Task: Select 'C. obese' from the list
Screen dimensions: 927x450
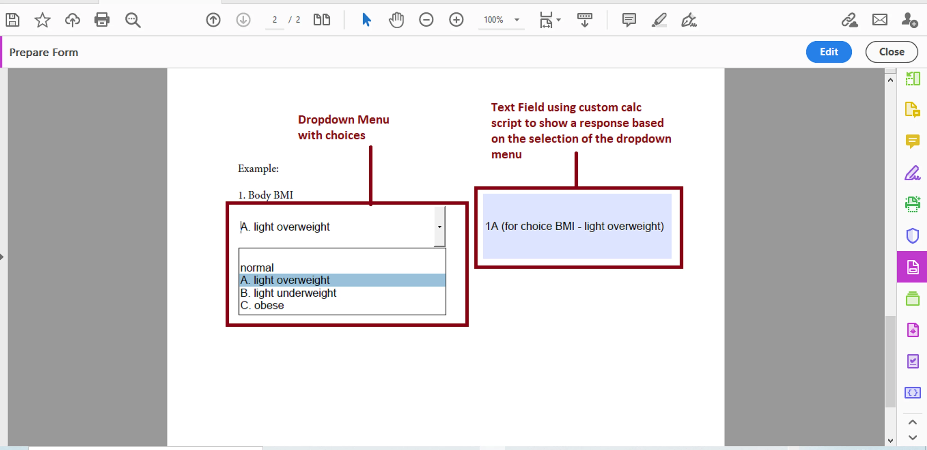Action: coord(262,305)
